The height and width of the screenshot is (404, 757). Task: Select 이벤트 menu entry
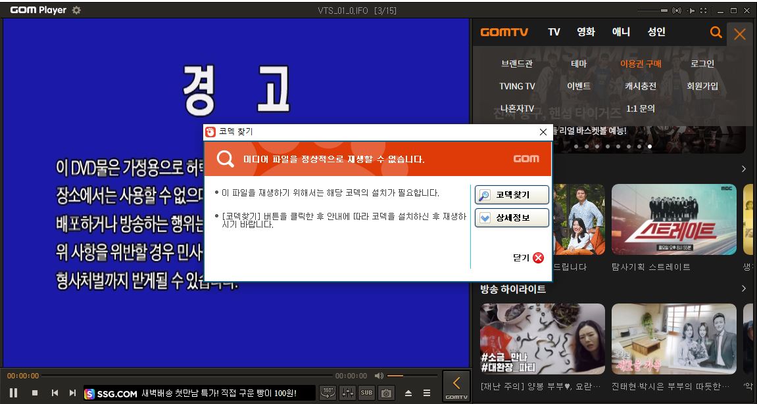(x=578, y=86)
